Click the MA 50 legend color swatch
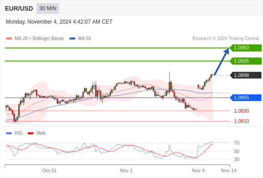263x178 pixels. point(72,39)
